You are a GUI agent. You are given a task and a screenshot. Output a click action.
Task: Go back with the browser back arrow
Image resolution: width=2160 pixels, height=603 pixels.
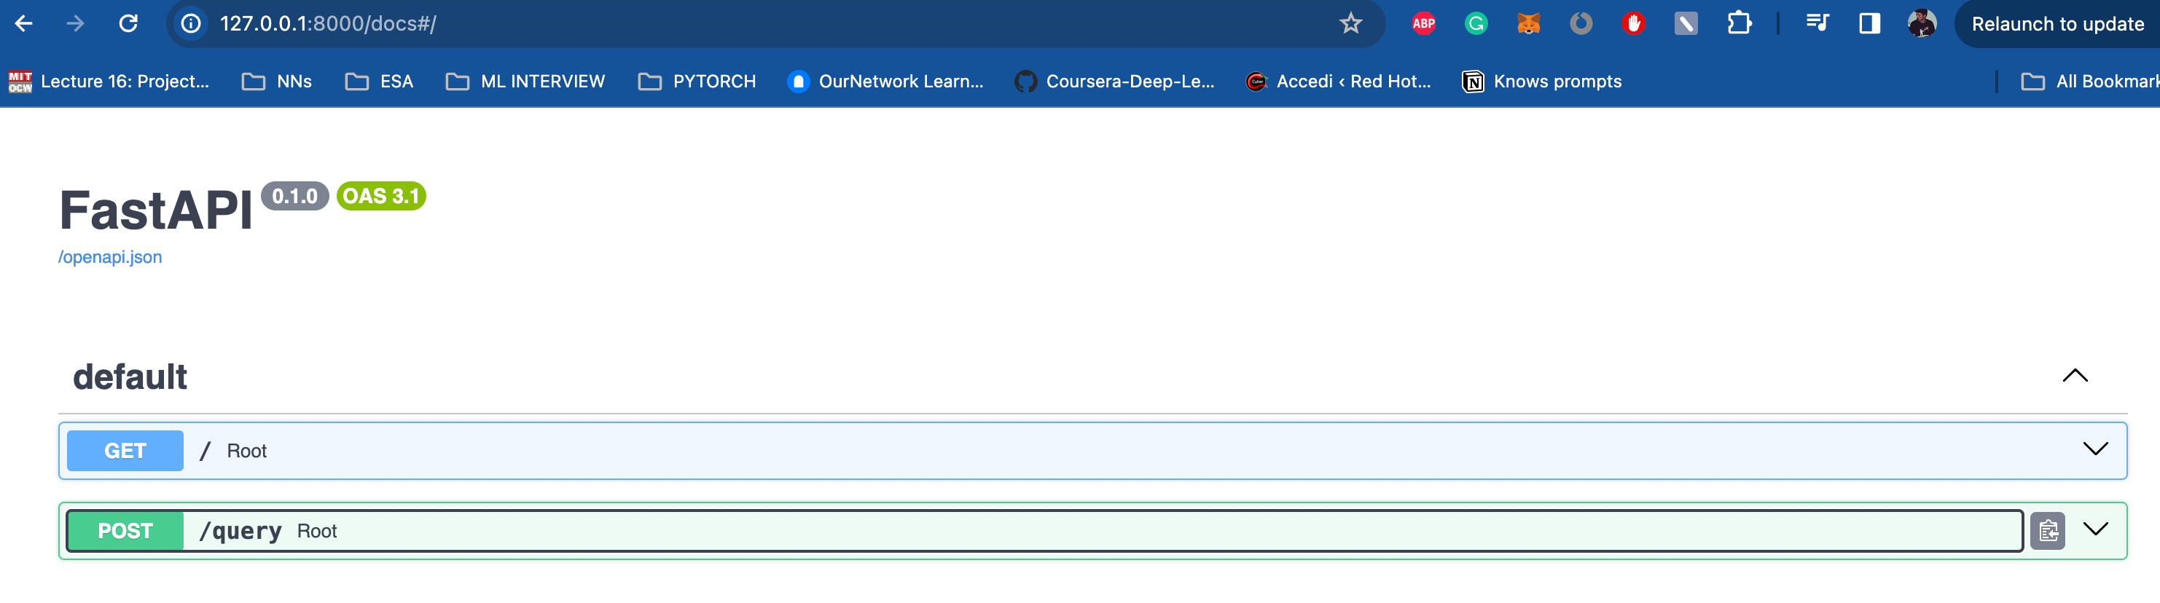click(x=23, y=23)
